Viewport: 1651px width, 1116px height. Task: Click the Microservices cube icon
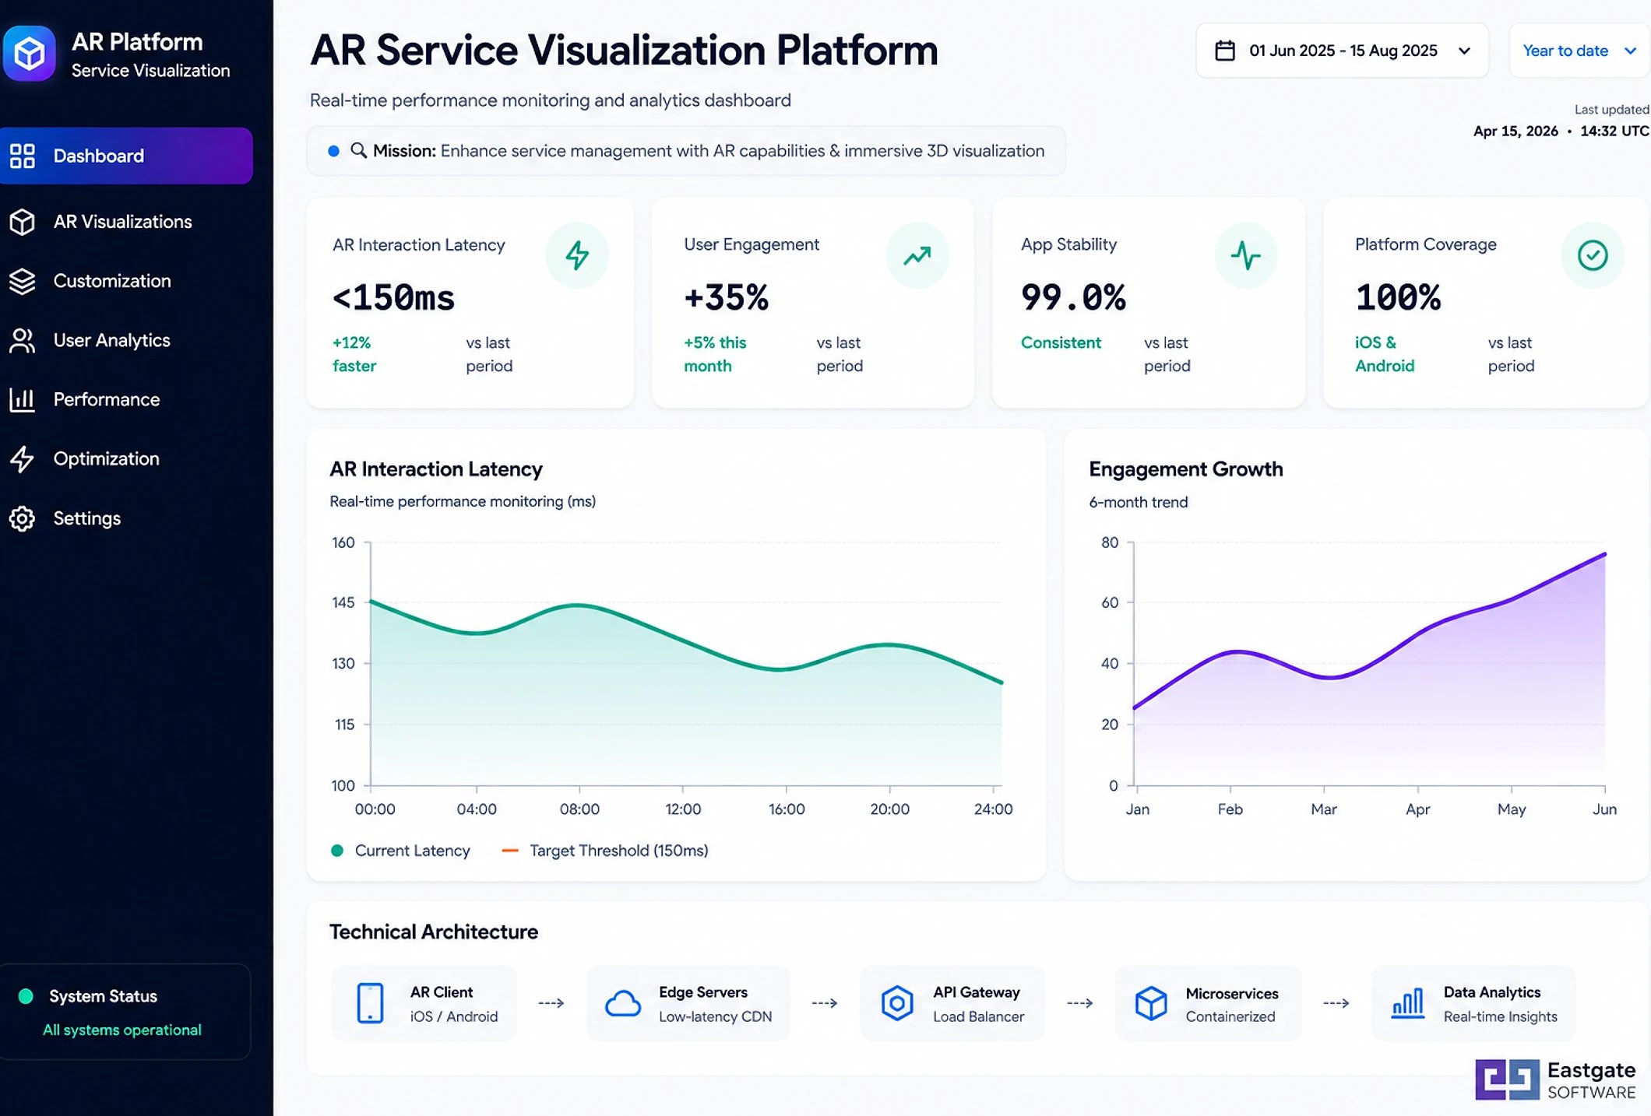[x=1151, y=1002]
